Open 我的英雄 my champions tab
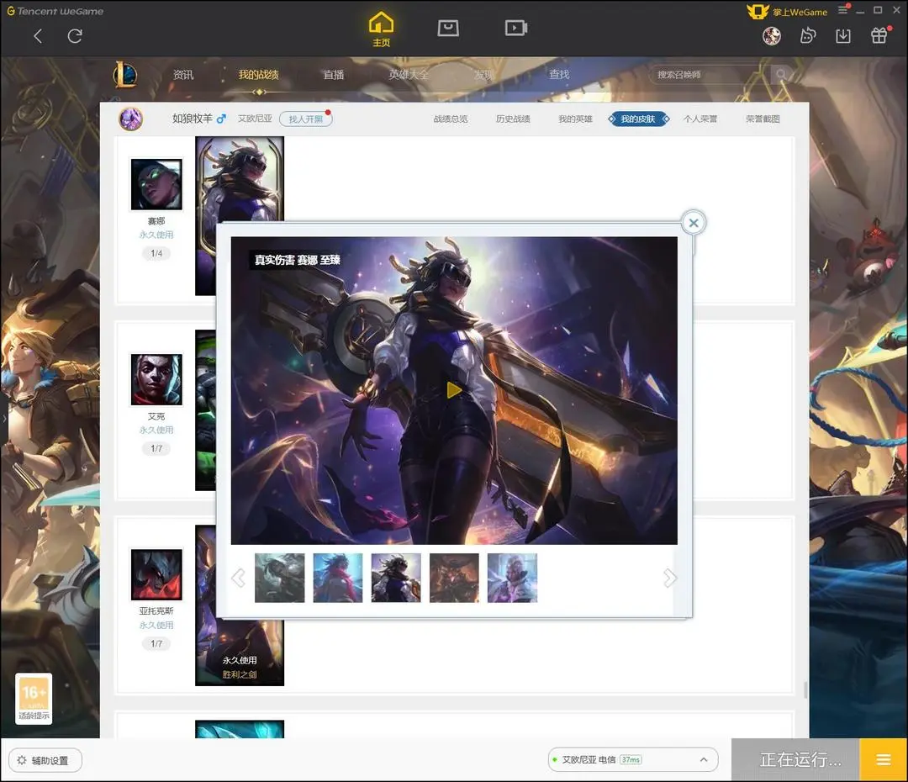 tap(575, 119)
